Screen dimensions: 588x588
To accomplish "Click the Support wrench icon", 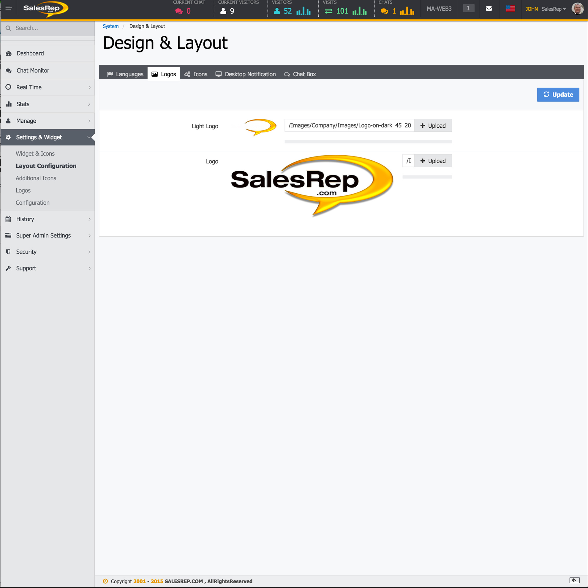I will (8, 268).
